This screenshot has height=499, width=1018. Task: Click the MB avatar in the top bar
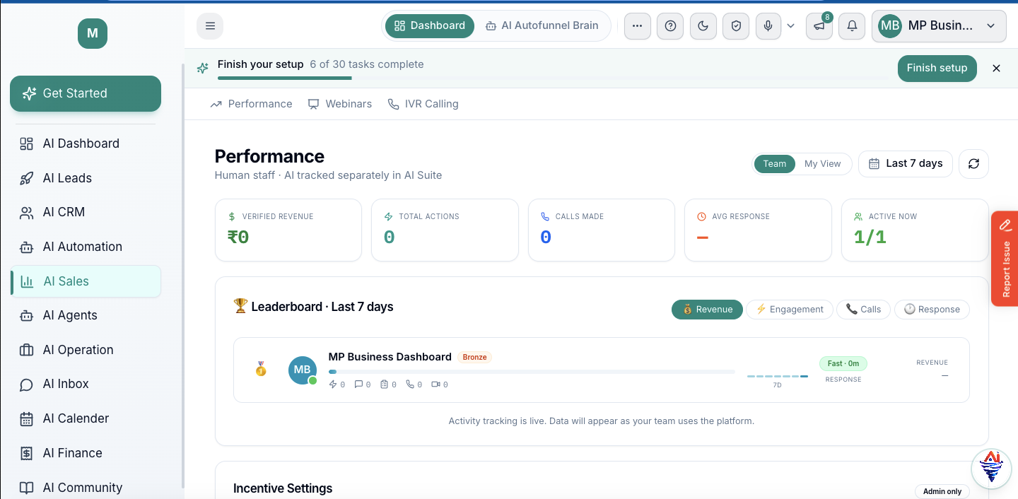[x=890, y=26]
